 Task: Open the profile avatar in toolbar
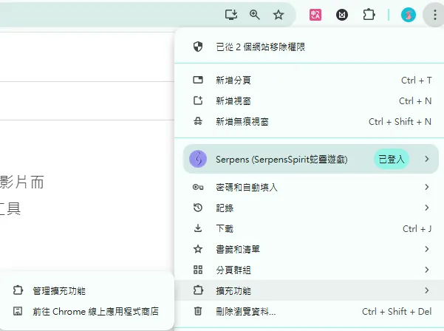[x=409, y=15]
